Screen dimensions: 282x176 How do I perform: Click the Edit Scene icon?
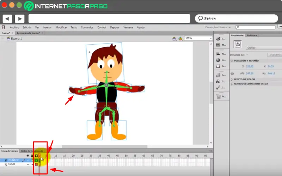click(x=174, y=38)
